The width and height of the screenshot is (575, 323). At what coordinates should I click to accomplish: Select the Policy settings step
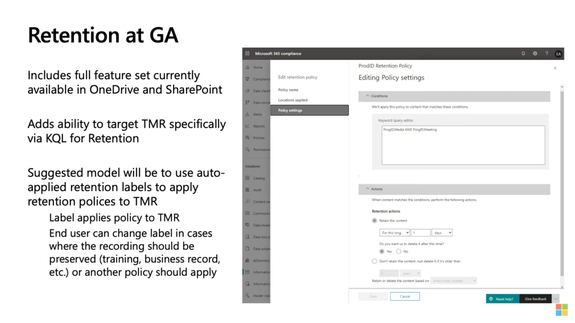[309, 110]
